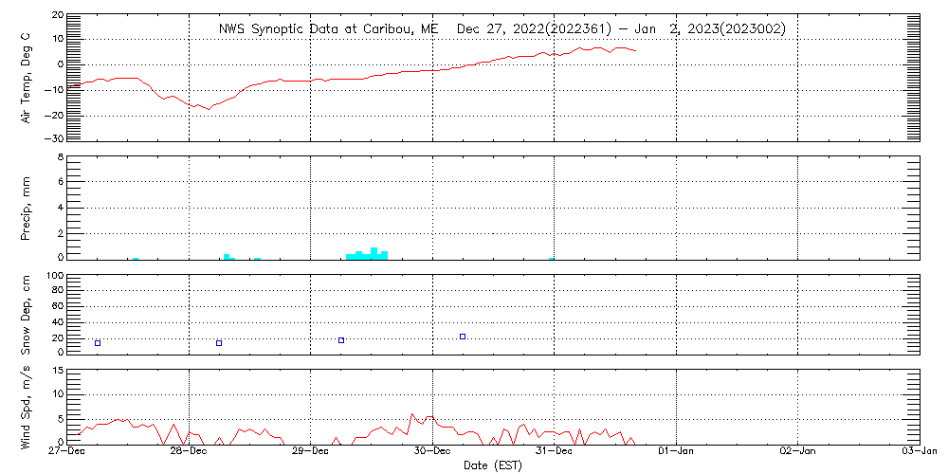This screenshot has height=474, width=948.
Task: Click the '29-Dec' date tick label
Action: coord(310,451)
